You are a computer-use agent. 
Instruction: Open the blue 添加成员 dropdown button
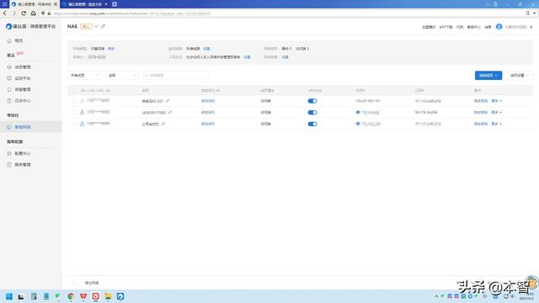click(x=488, y=75)
